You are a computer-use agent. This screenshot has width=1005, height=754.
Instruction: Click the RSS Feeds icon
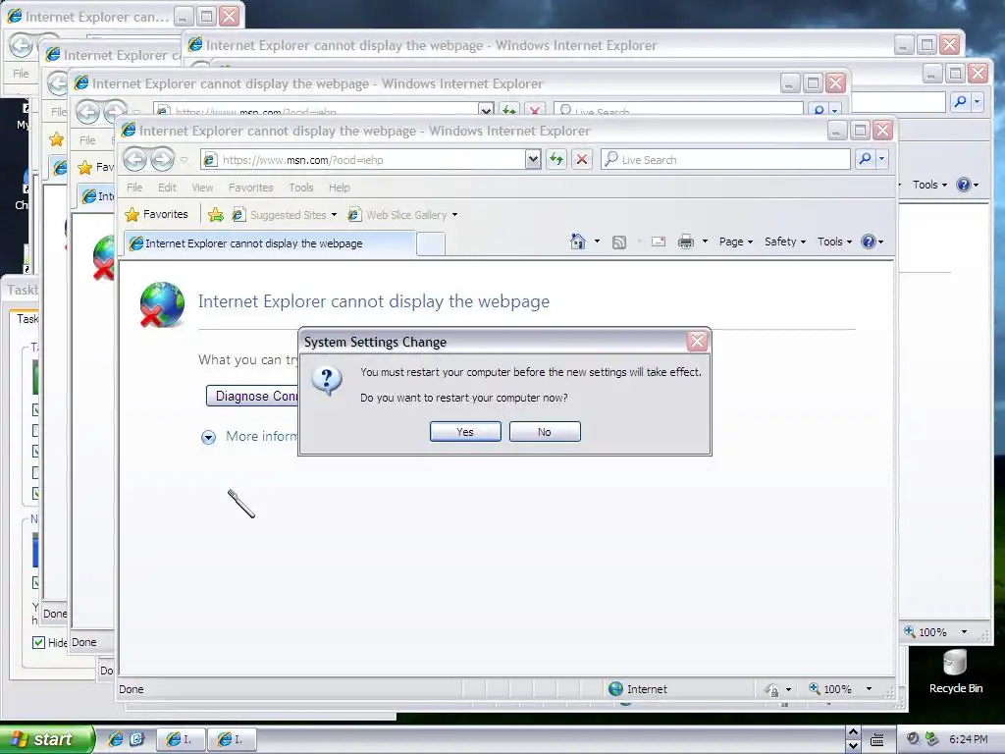[619, 242]
